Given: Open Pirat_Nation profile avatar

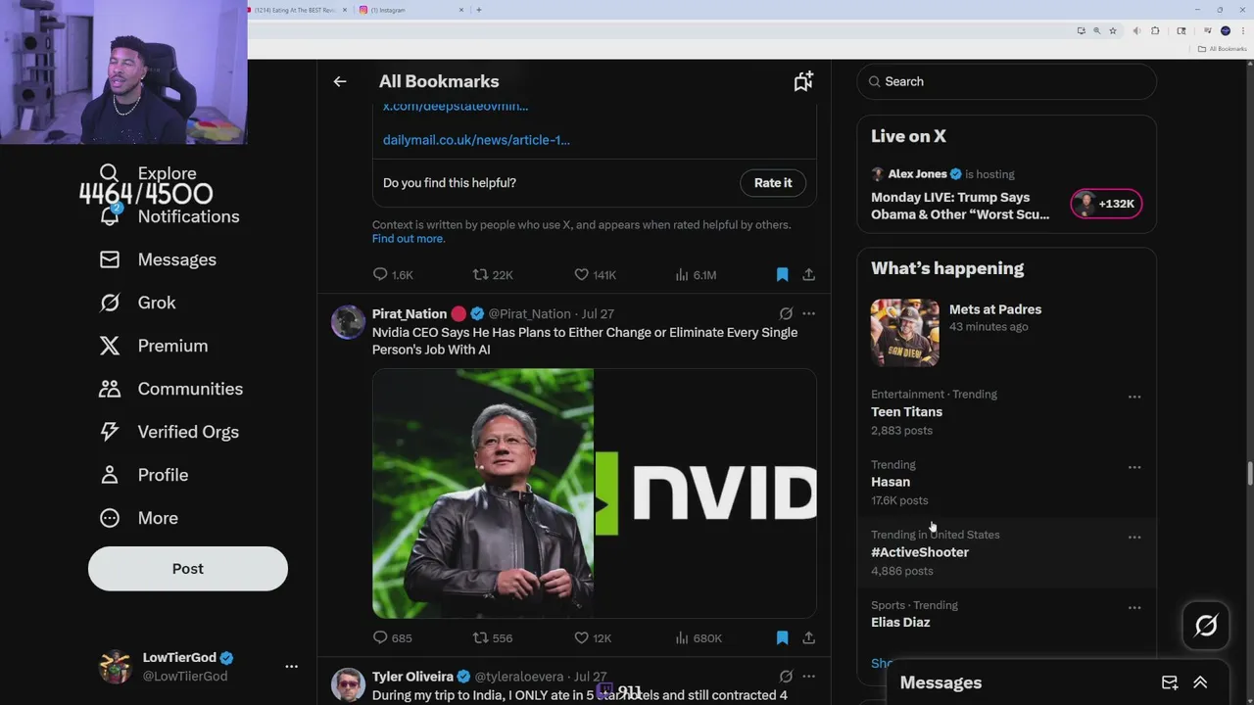Looking at the screenshot, I should click(x=348, y=322).
